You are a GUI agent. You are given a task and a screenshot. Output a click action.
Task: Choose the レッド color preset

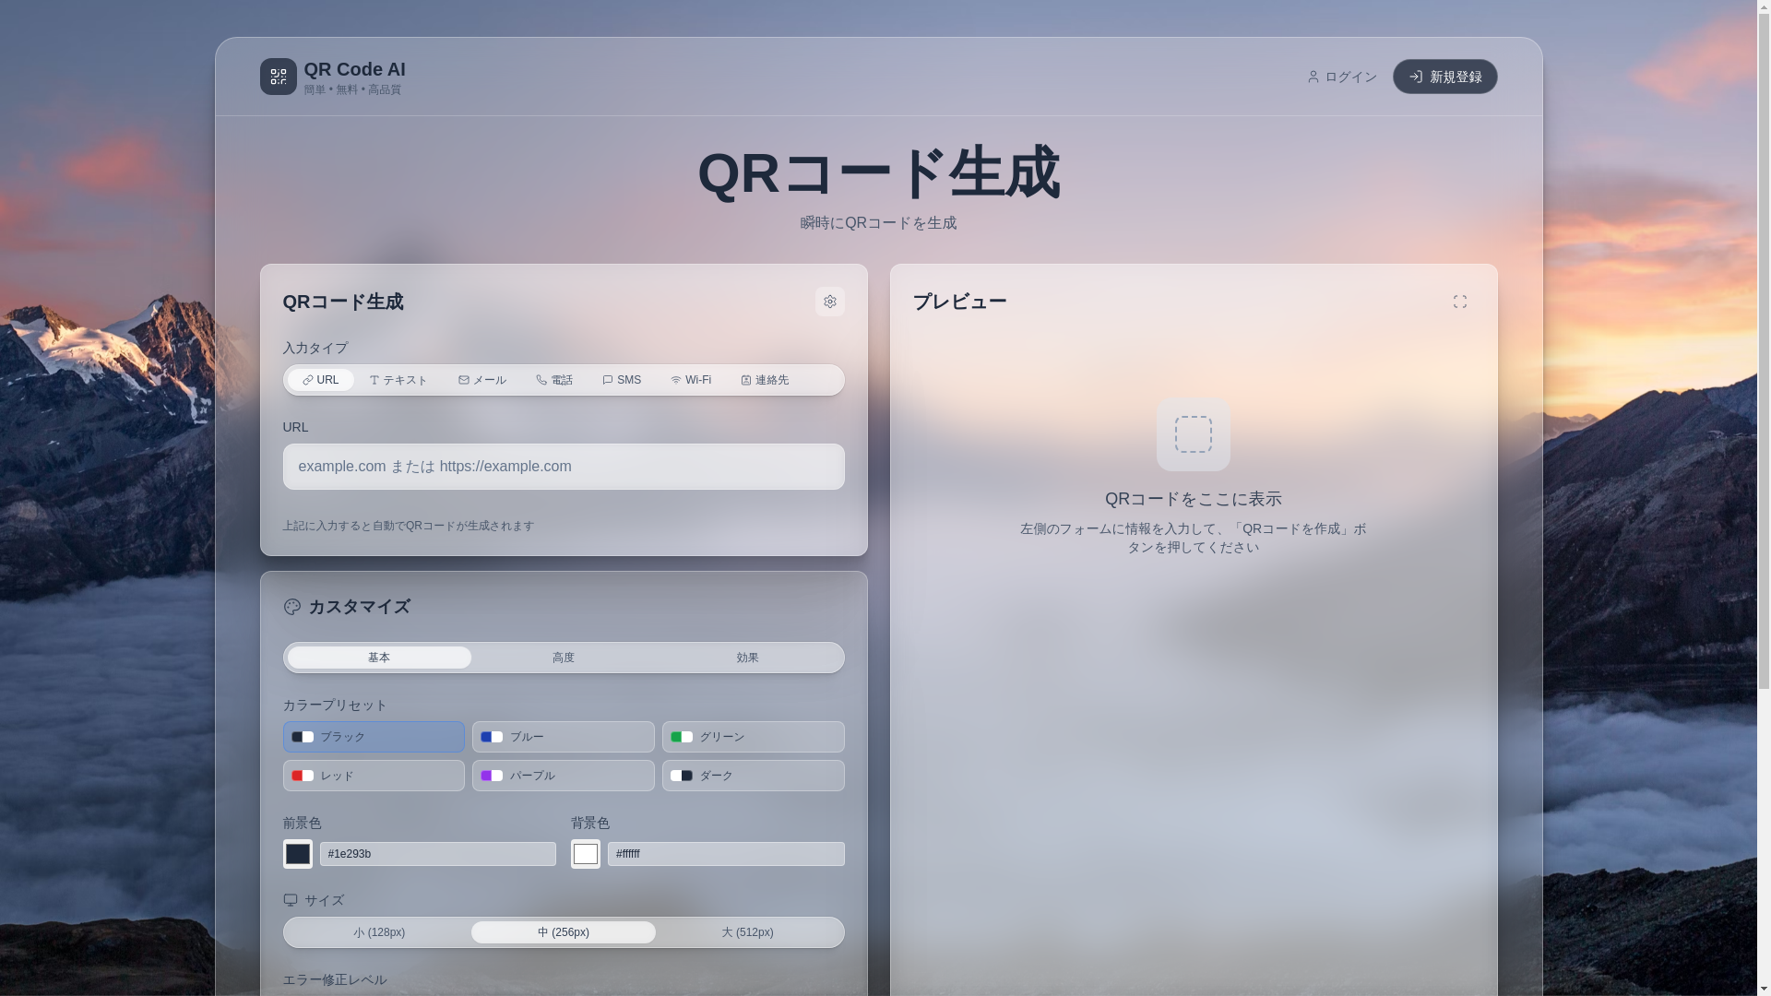tap(374, 776)
